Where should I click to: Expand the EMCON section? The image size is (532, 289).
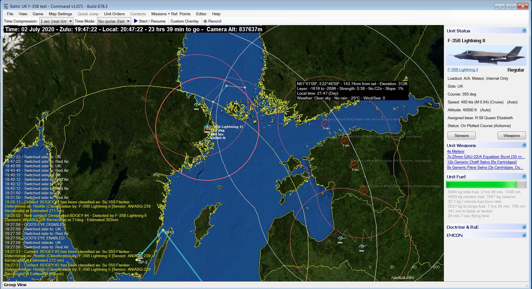(x=524, y=235)
